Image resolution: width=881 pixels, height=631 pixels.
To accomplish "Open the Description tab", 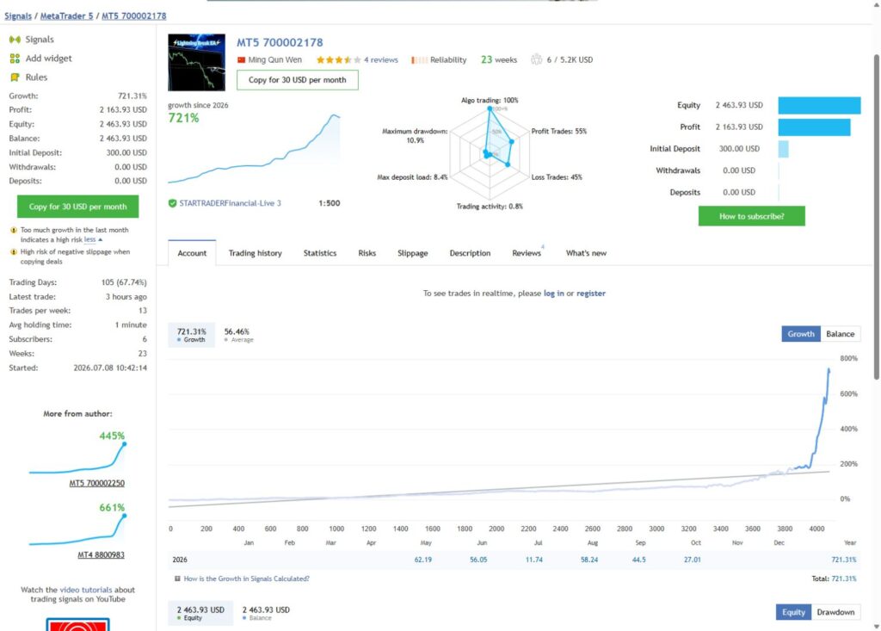I will tap(470, 253).
